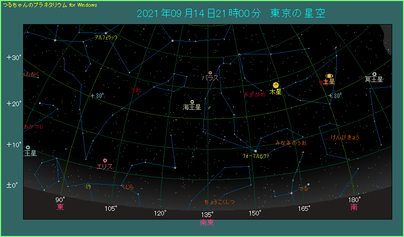Select the ringed Saturn (土星) icon
The image size is (404, 237).
[x=329, y=75]
